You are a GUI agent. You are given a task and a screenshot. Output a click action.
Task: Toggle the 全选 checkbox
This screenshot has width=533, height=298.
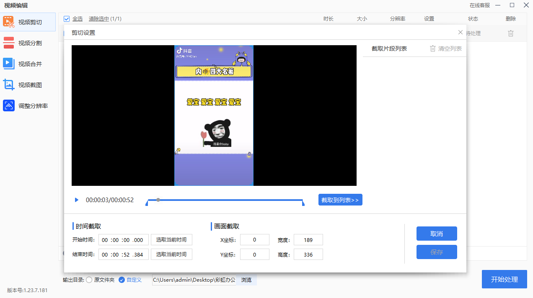click(67, 19)
